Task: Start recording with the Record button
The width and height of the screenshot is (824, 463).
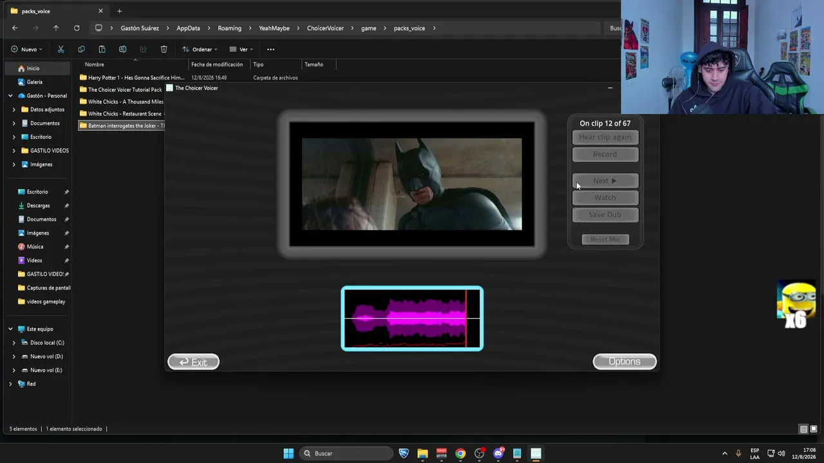Action: 605,154
